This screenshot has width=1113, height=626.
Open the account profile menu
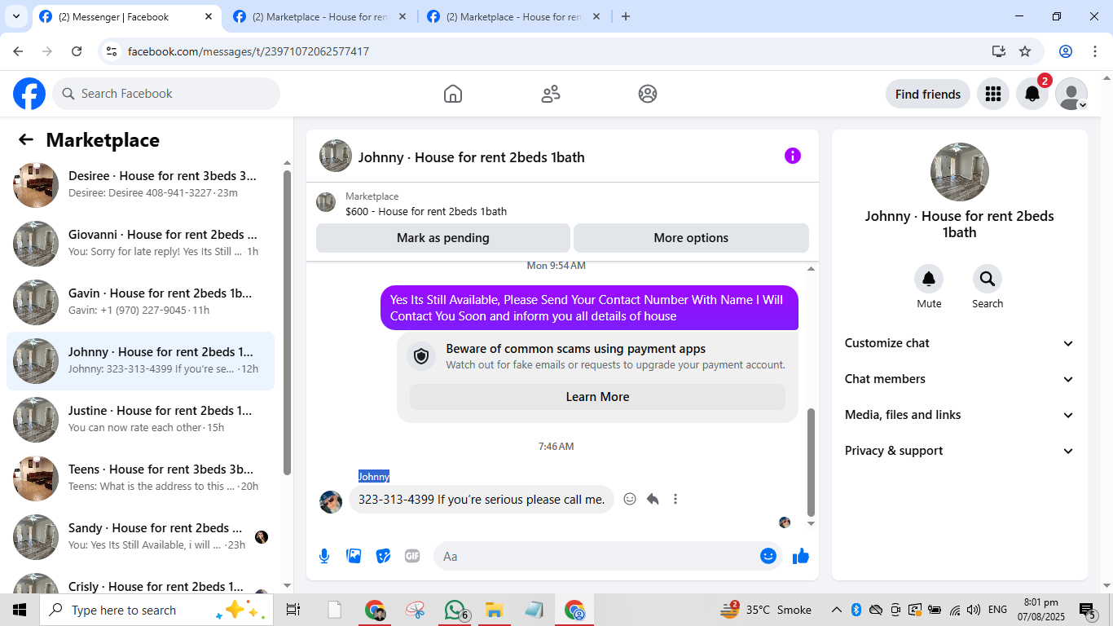1071,94
